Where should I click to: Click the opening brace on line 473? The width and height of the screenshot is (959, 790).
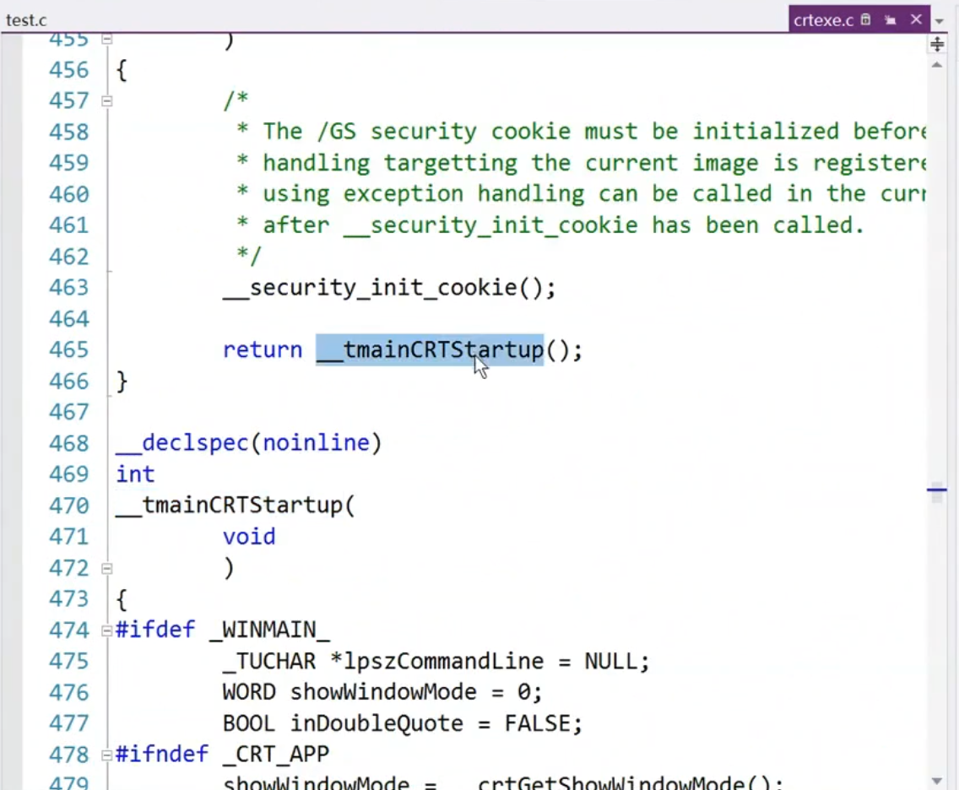[122, 599]
